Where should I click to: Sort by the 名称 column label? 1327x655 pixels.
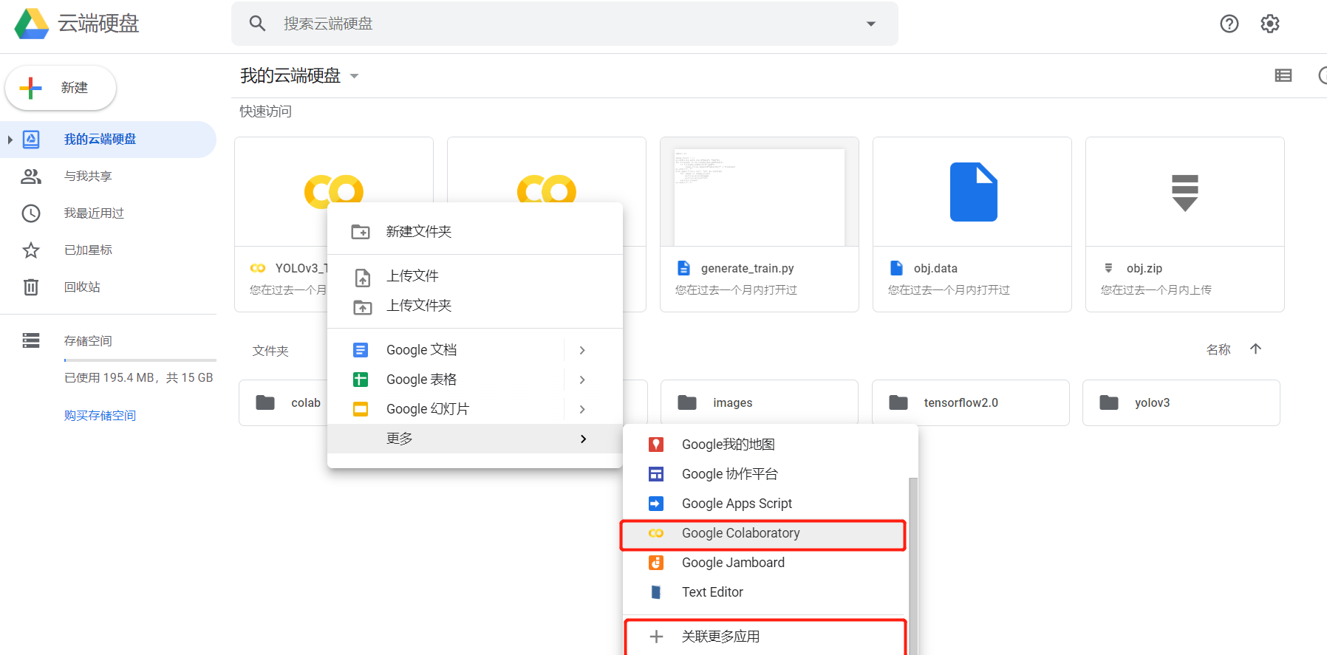click(1218, 349)
